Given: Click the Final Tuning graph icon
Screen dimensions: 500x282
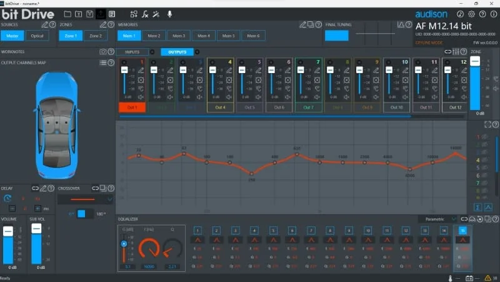Looking at the screenshot, I should coord(401,24).
